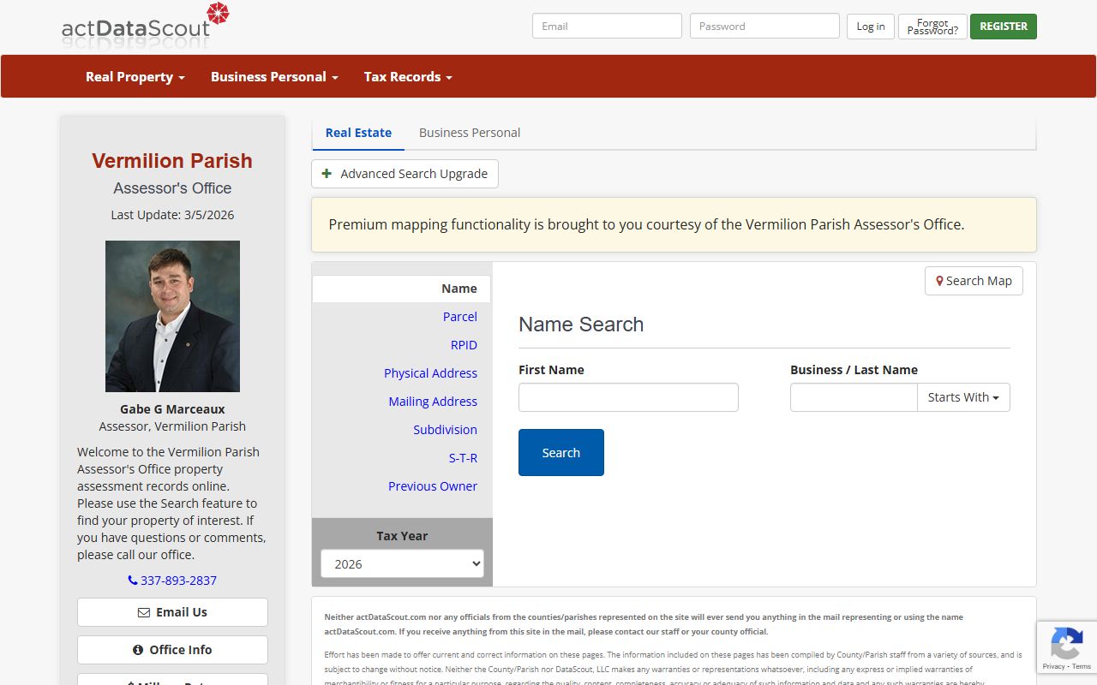Click the Email Us button
The image size is (1097, 685).
(x=172, y=612)
